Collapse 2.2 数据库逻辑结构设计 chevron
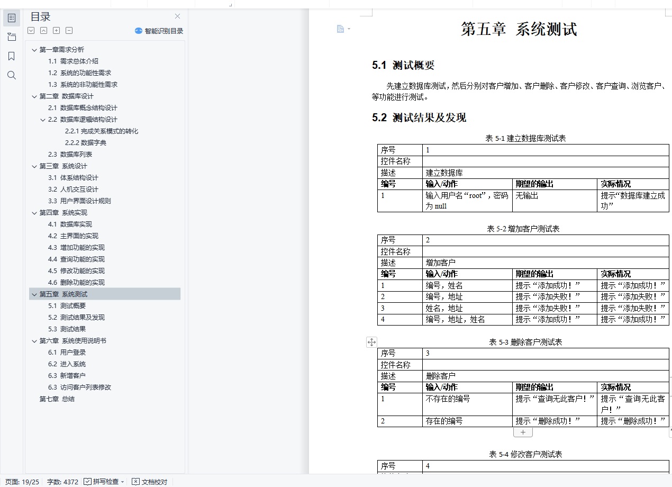672x487 pixels. pyautogui.click(x=43, y=120)
